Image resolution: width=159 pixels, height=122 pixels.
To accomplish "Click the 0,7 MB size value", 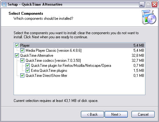I will pyautogui.click(x=139, y=66).
